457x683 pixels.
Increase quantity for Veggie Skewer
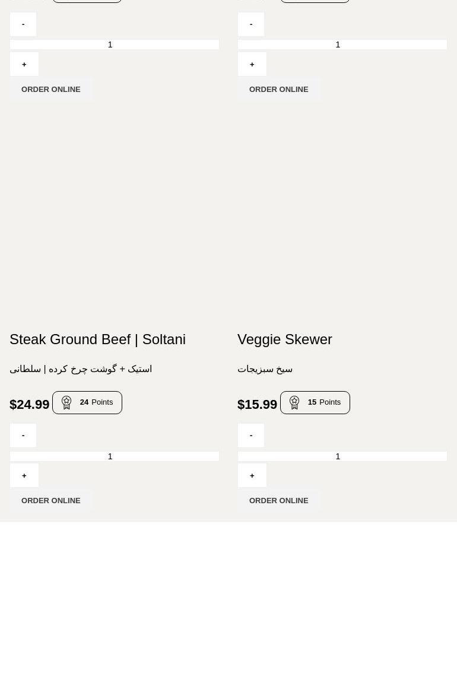tap(252, 475)
